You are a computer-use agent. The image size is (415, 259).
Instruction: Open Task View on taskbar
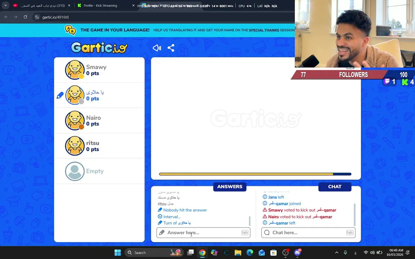click(x=190, y=253)
